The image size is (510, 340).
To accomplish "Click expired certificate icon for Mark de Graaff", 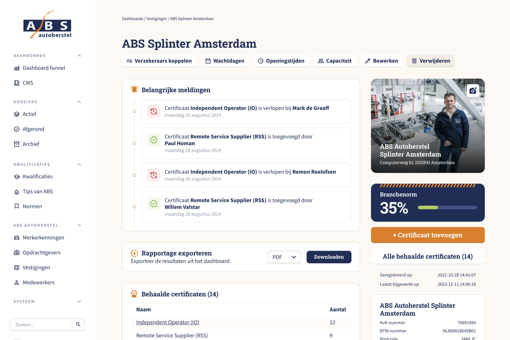I will [154, 111].
